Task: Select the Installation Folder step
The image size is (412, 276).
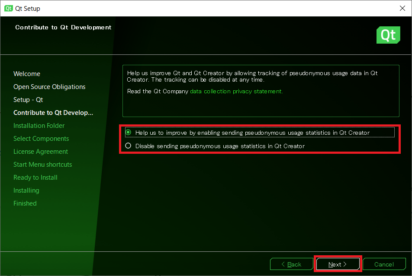Action: pos(39,126)
